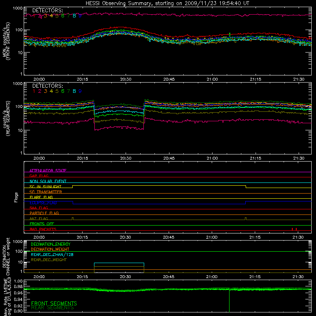316x316 pixels.
Task: Click the FRONTS OFF flag label
Action: tap(42, 224)
